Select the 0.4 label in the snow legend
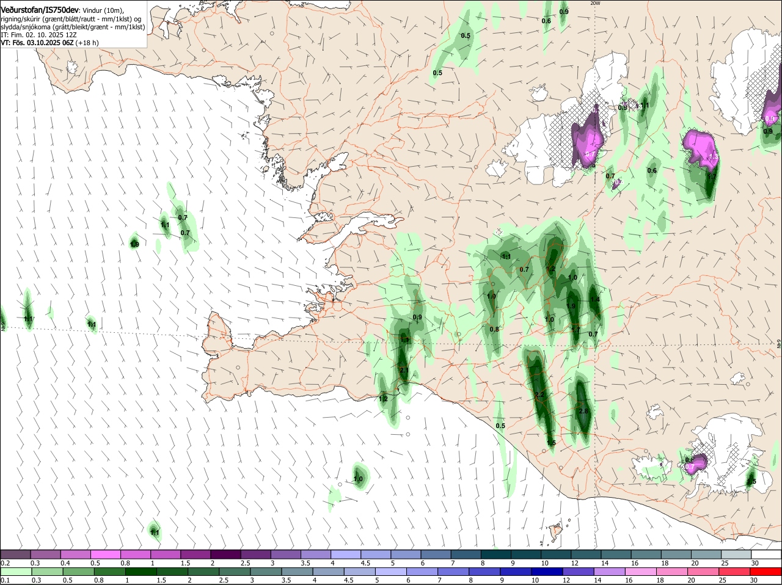Image resolution: width=782 pixels, height=585 pixels. click(65, 562)
